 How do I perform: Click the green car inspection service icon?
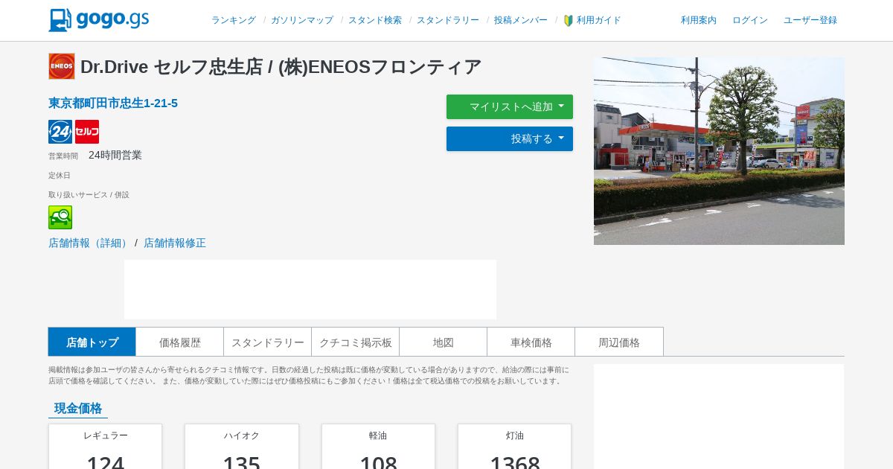pos(60,217)
